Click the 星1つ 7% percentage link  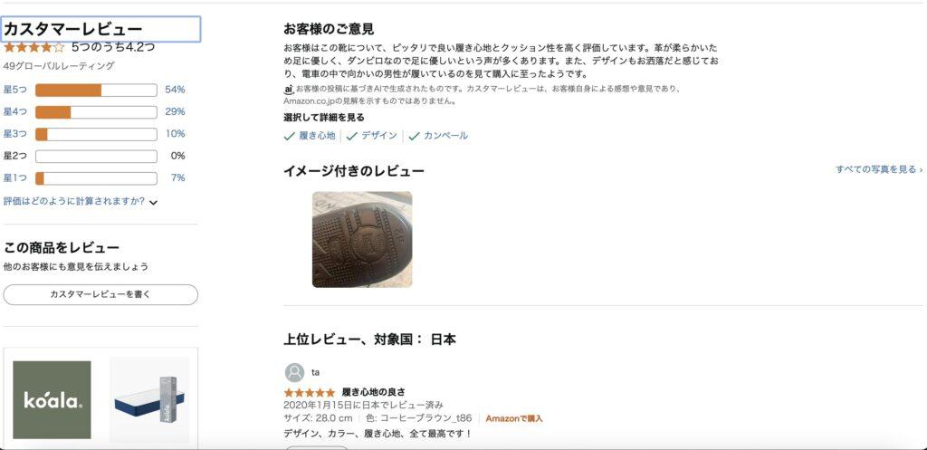click(x=178, y=178)
